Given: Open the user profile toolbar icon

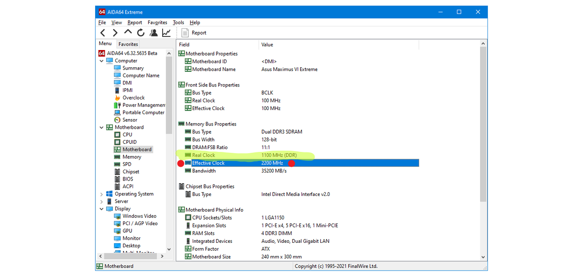Looking at the screenshot, I should [153, 33].
